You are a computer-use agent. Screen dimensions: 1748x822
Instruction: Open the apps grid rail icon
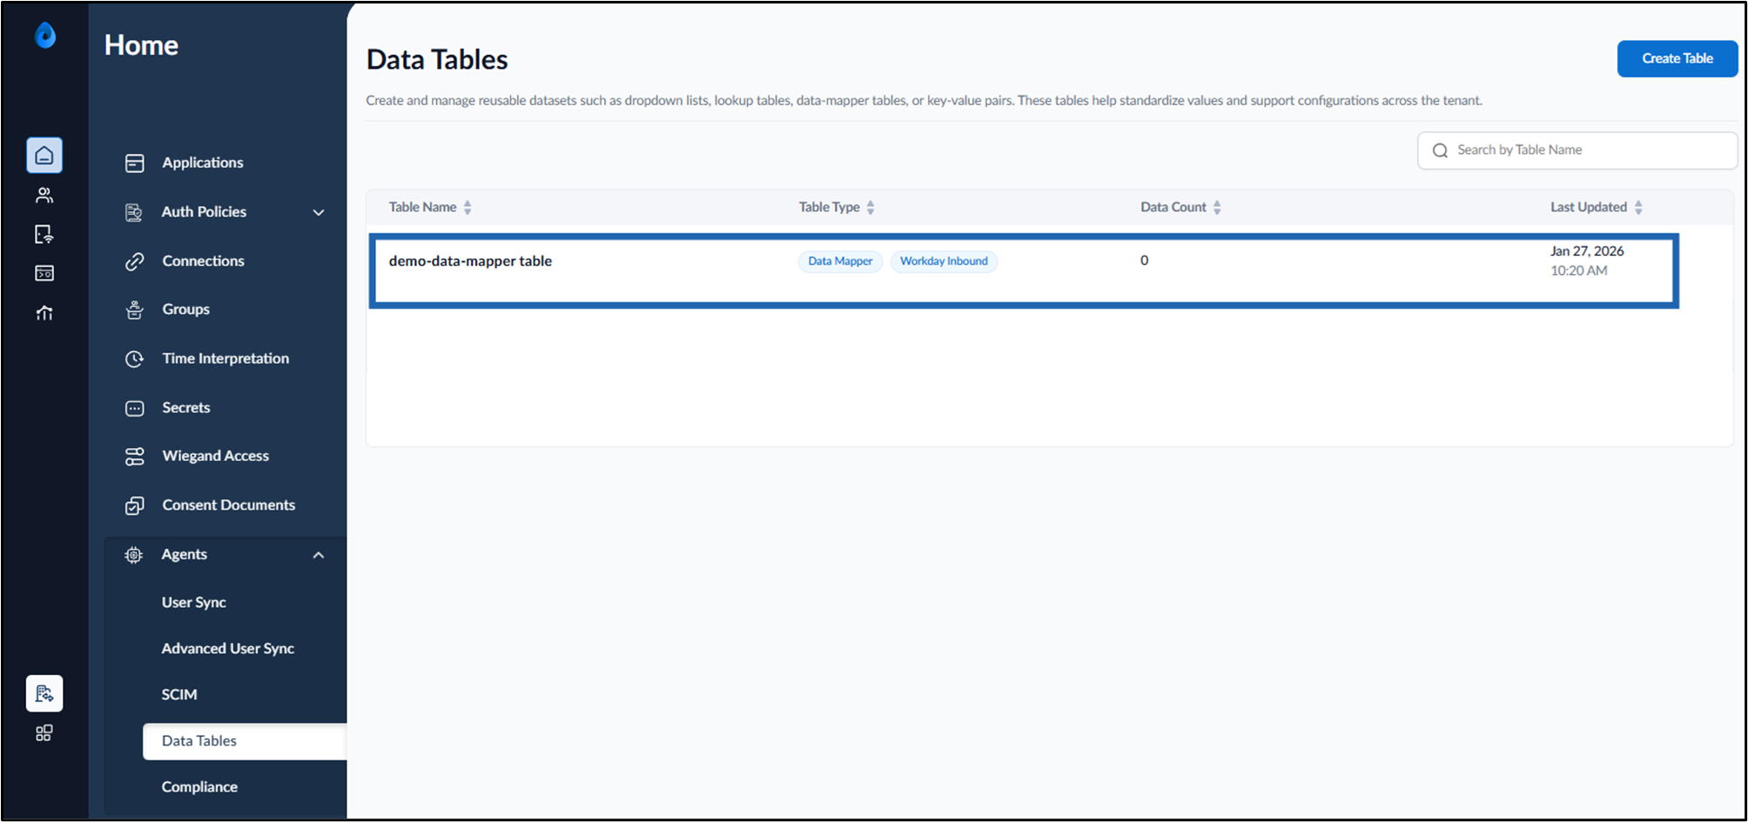click(x=44, y=733)
